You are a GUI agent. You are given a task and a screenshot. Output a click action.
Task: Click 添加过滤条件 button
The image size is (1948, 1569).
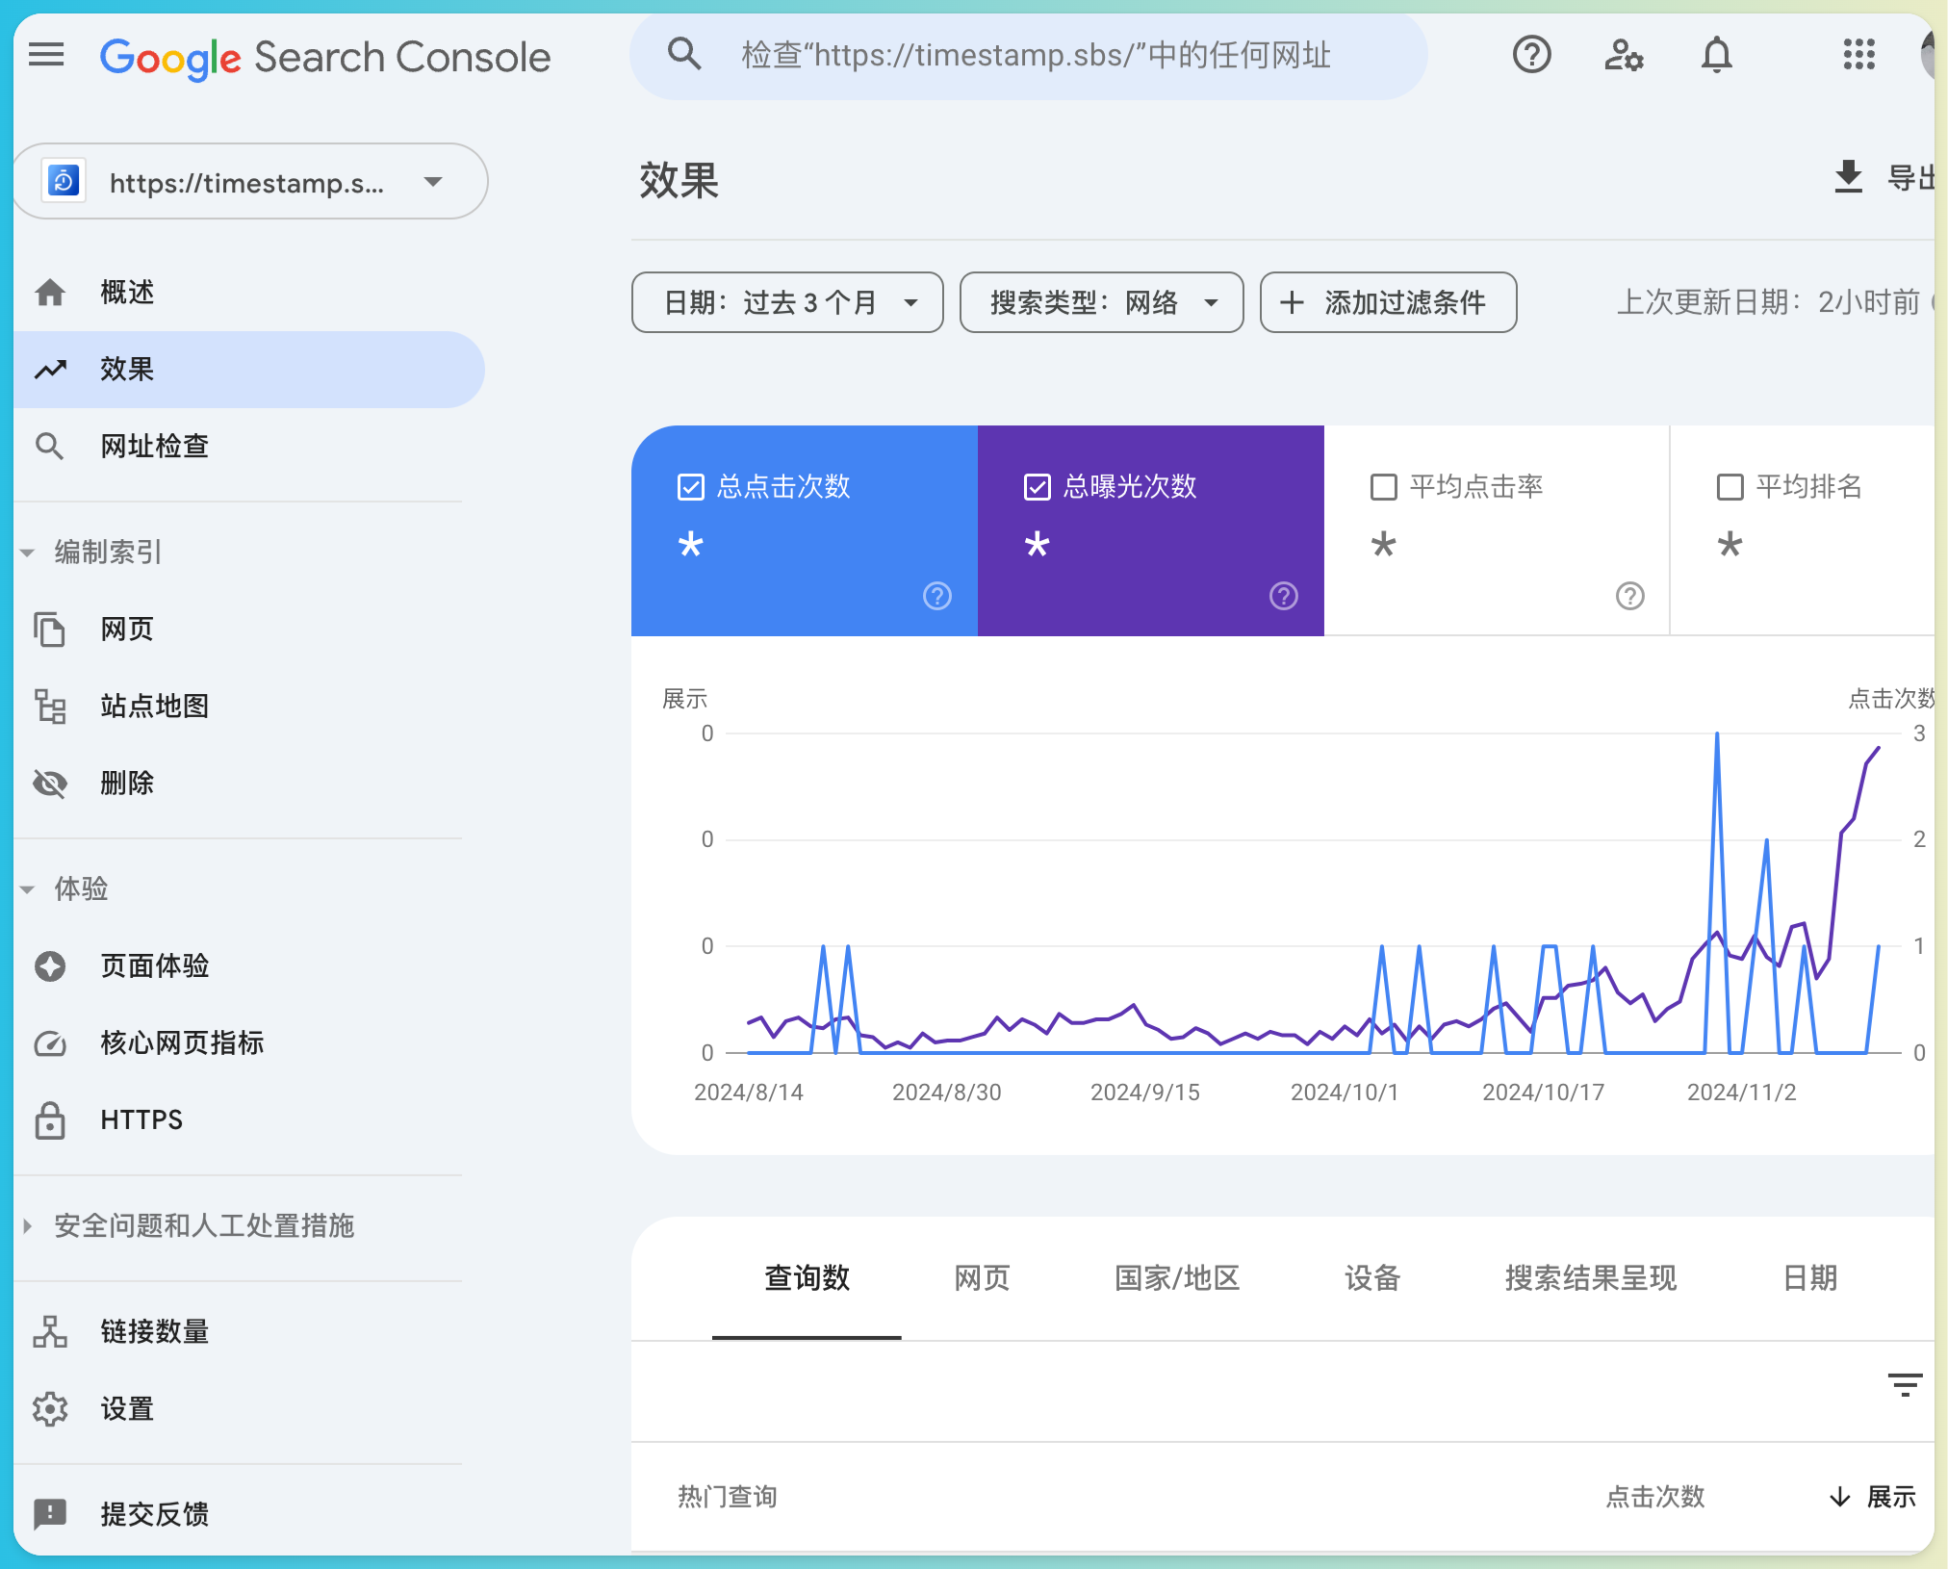(1388, 302)
